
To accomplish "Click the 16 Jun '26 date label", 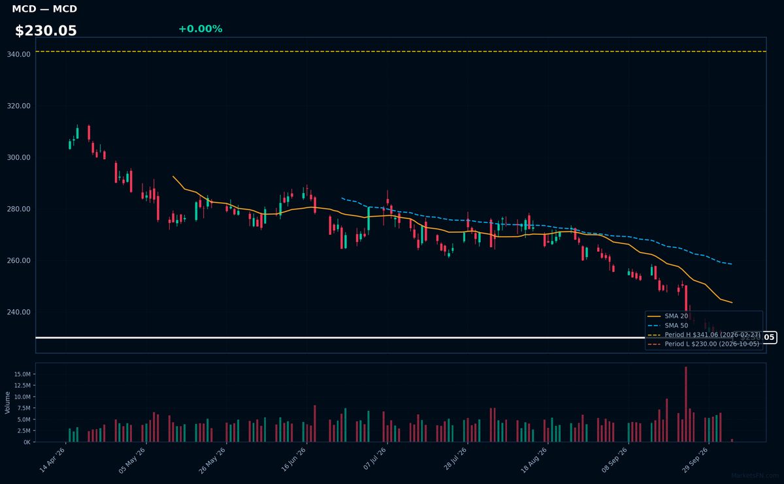I will tap(294, 461).
